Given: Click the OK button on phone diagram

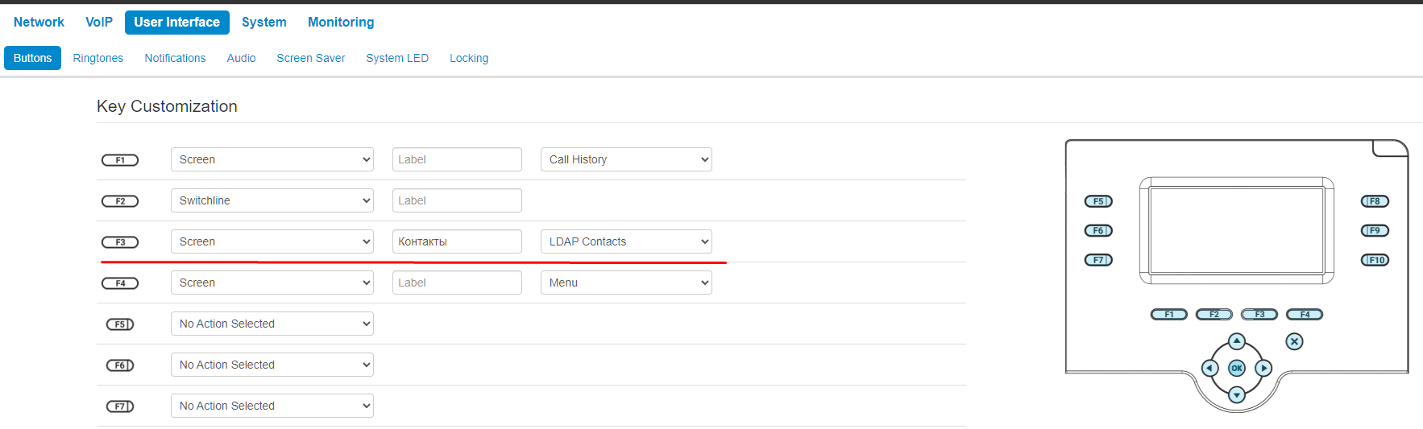Looking at the screenshot, I should 1237,368.
